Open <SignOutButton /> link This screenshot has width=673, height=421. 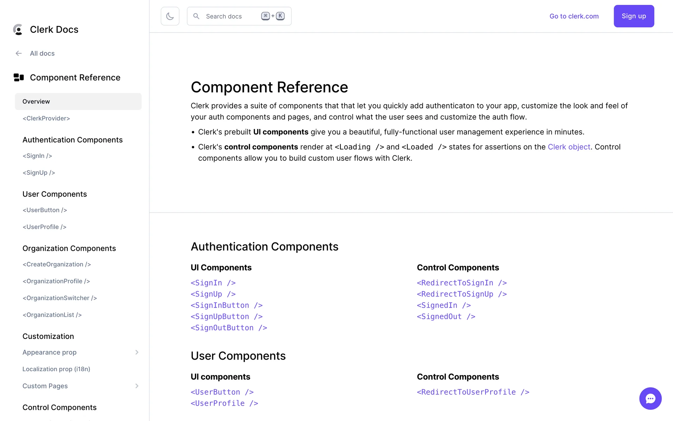tap(229, 328)
